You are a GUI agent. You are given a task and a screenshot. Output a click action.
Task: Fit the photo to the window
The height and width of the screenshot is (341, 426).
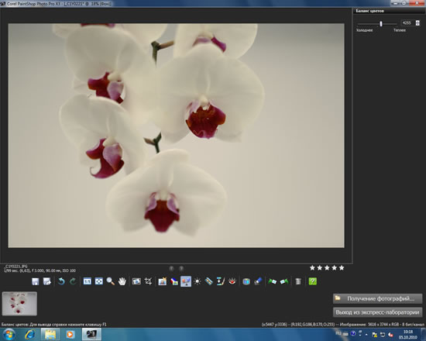click(x=99, y=281)
